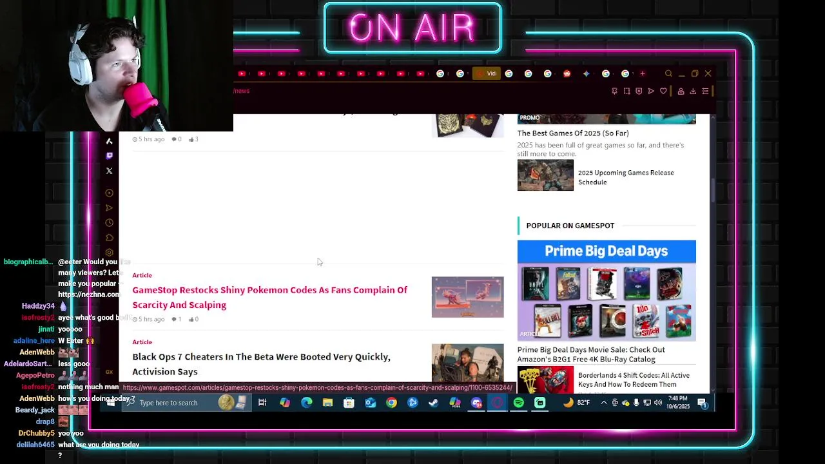The height and width of the screenshot is (464, 825).
Task: Click the like count under the GameStop article
Action: pyautogui.click(x=193, y=319)
